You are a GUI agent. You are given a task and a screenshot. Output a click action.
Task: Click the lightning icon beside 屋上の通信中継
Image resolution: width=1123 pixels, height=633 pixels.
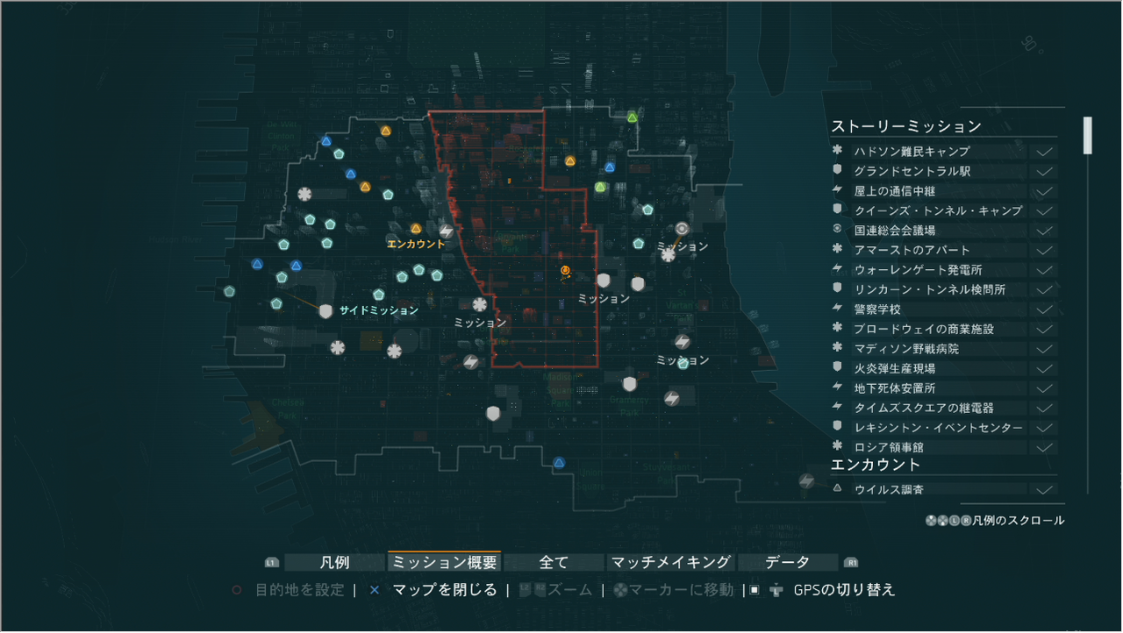pyautogui.click(x=837, y=190)
